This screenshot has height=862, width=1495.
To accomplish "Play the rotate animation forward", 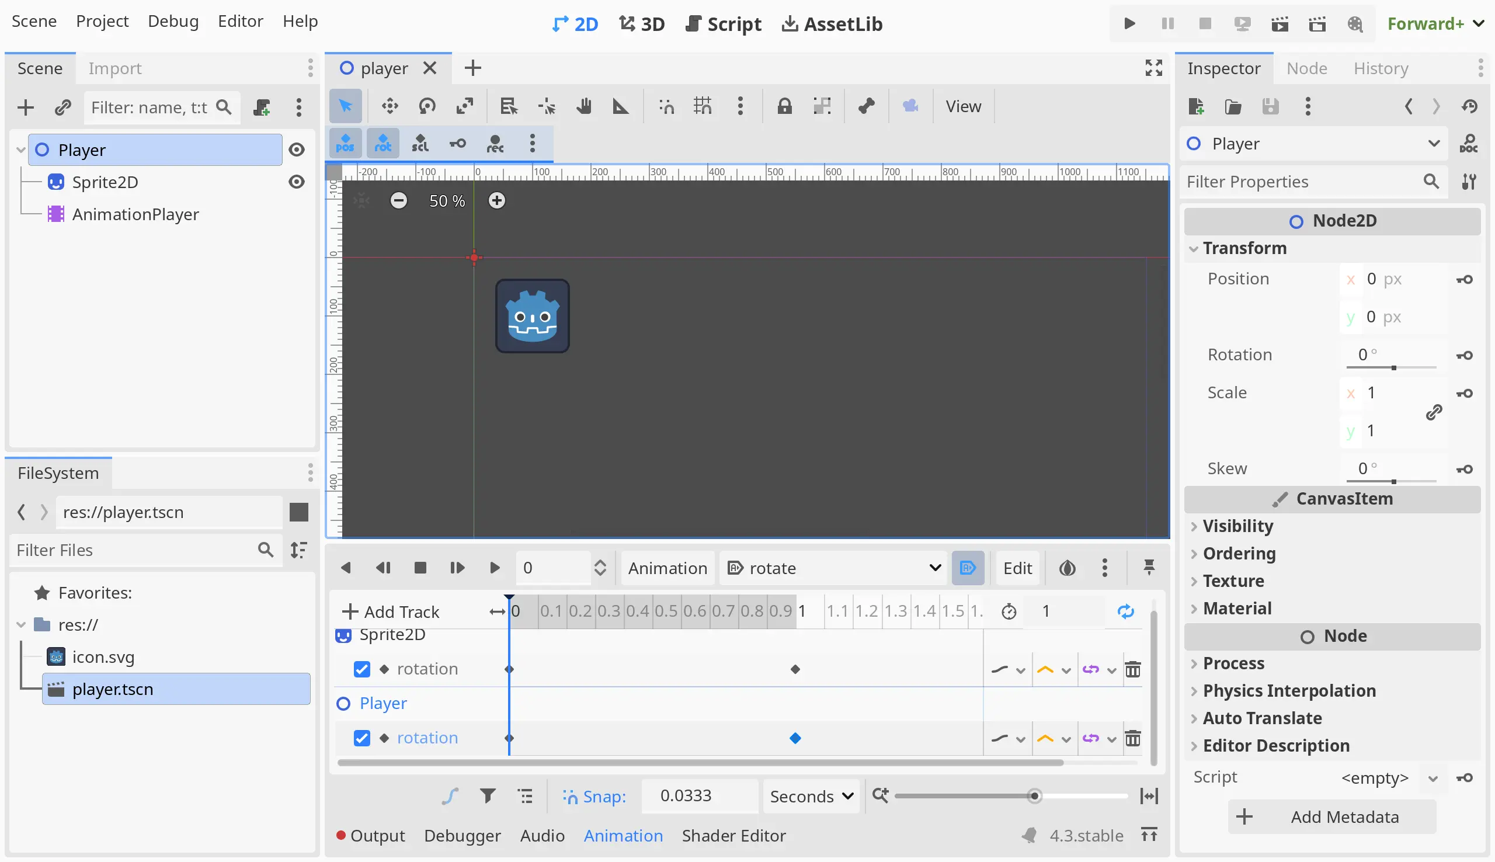I will tap(495, 568).
